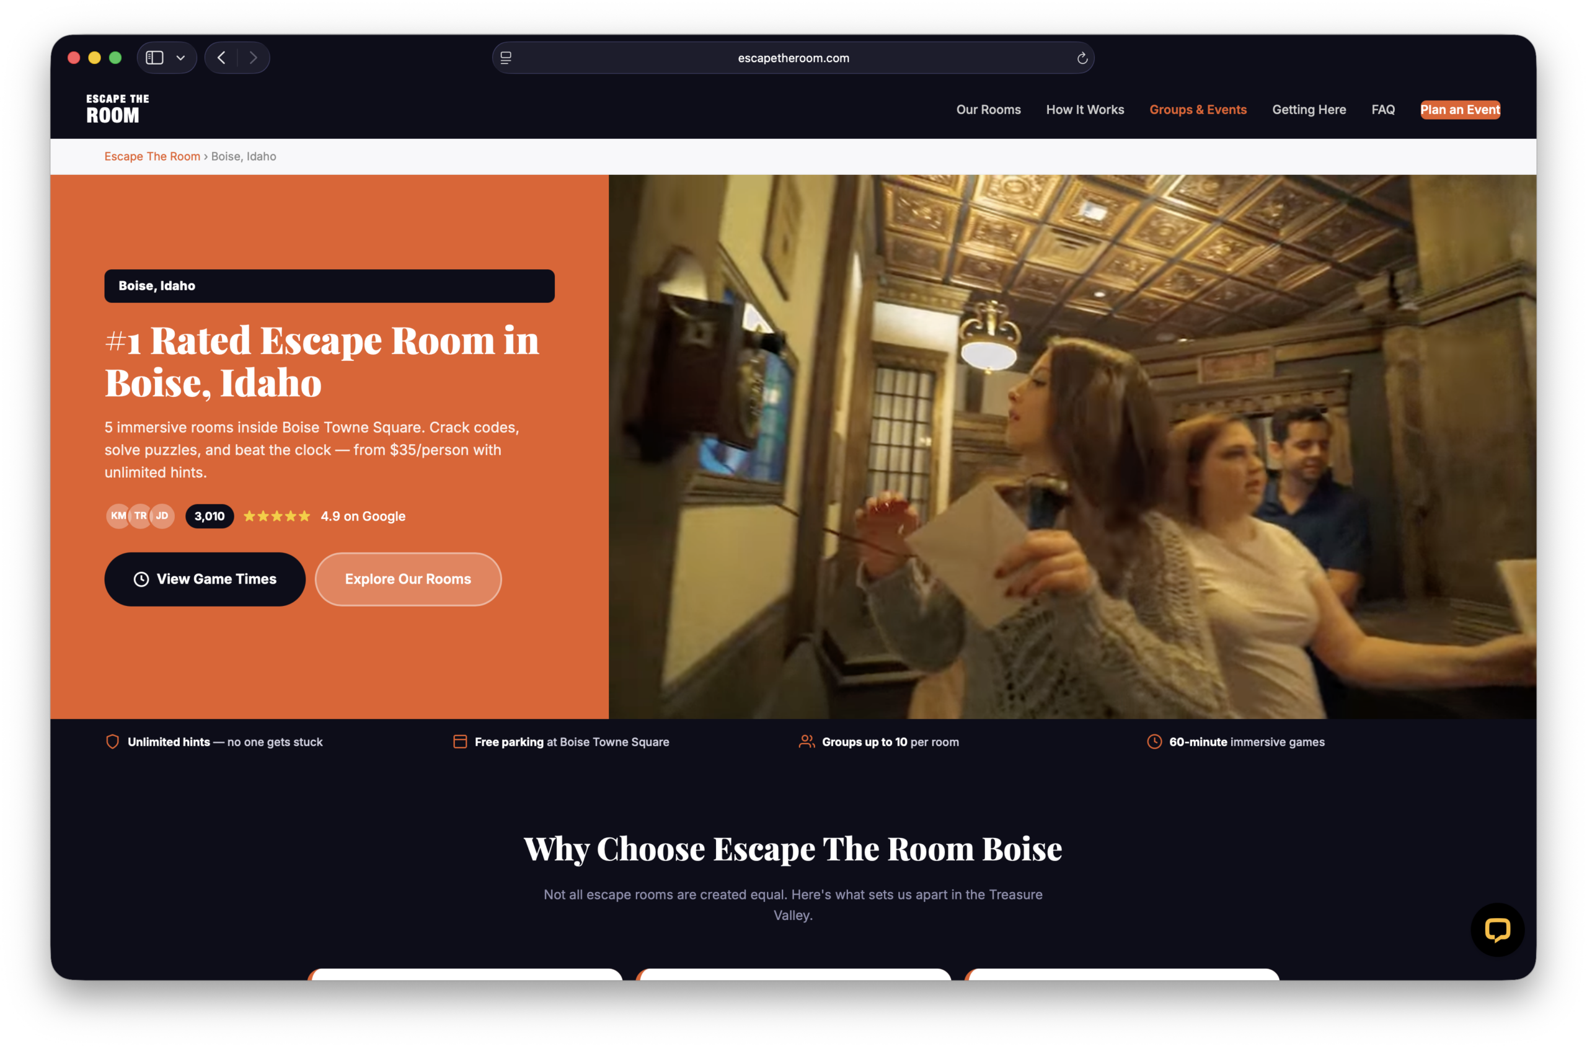
Task: Click the View Game Times button
Action: [205, 579]
